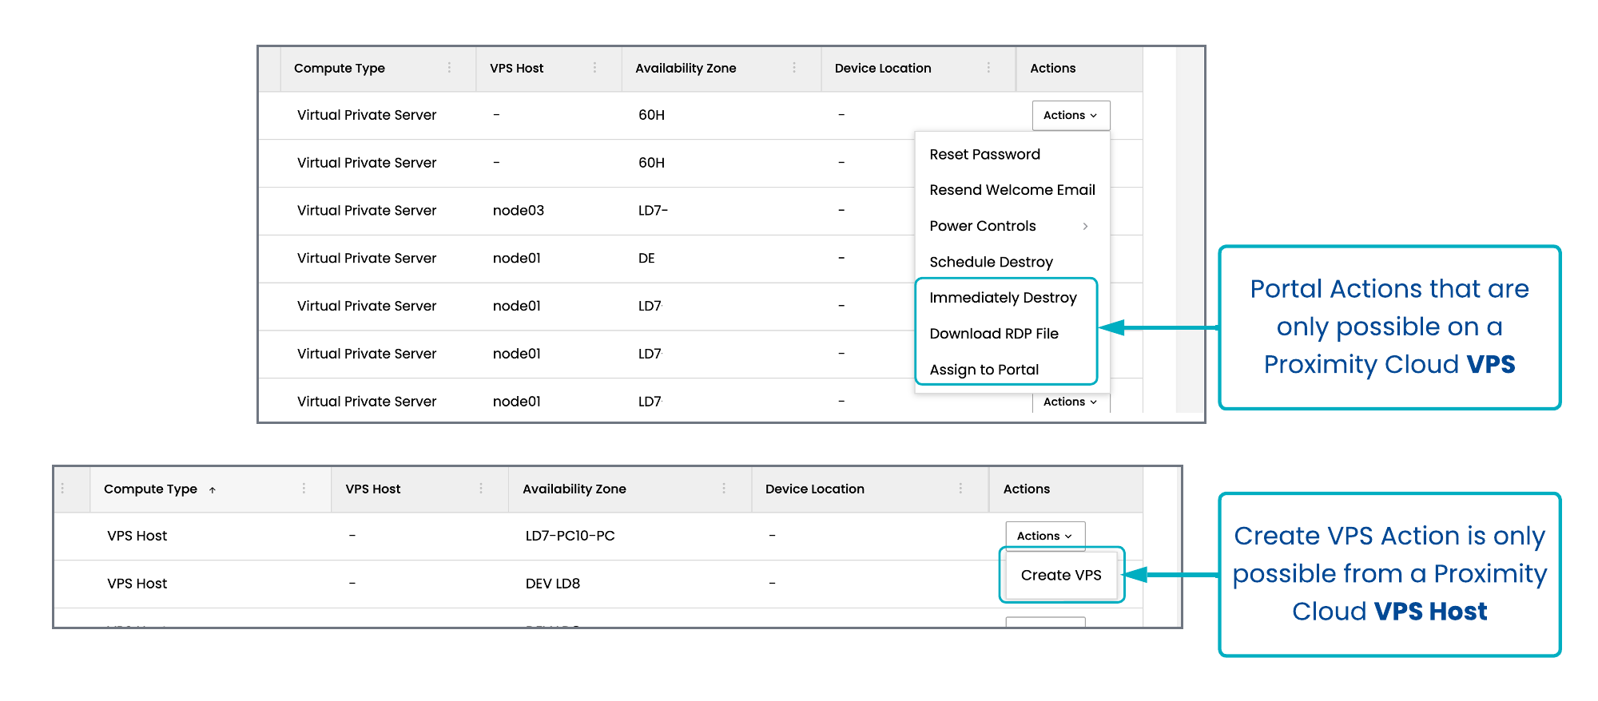
Task: Click Assign to Portal action
Action: (x=984, y=370)
